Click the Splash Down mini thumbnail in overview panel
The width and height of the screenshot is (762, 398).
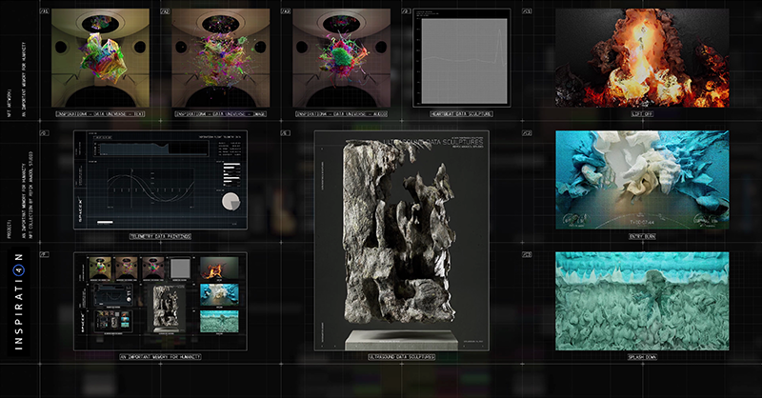pos(219,321)
